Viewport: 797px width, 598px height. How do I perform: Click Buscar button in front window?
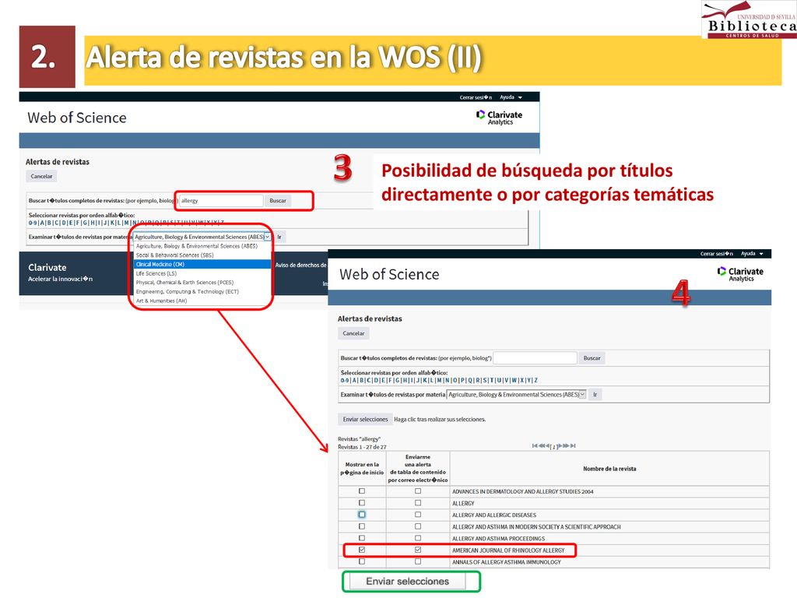592,358
